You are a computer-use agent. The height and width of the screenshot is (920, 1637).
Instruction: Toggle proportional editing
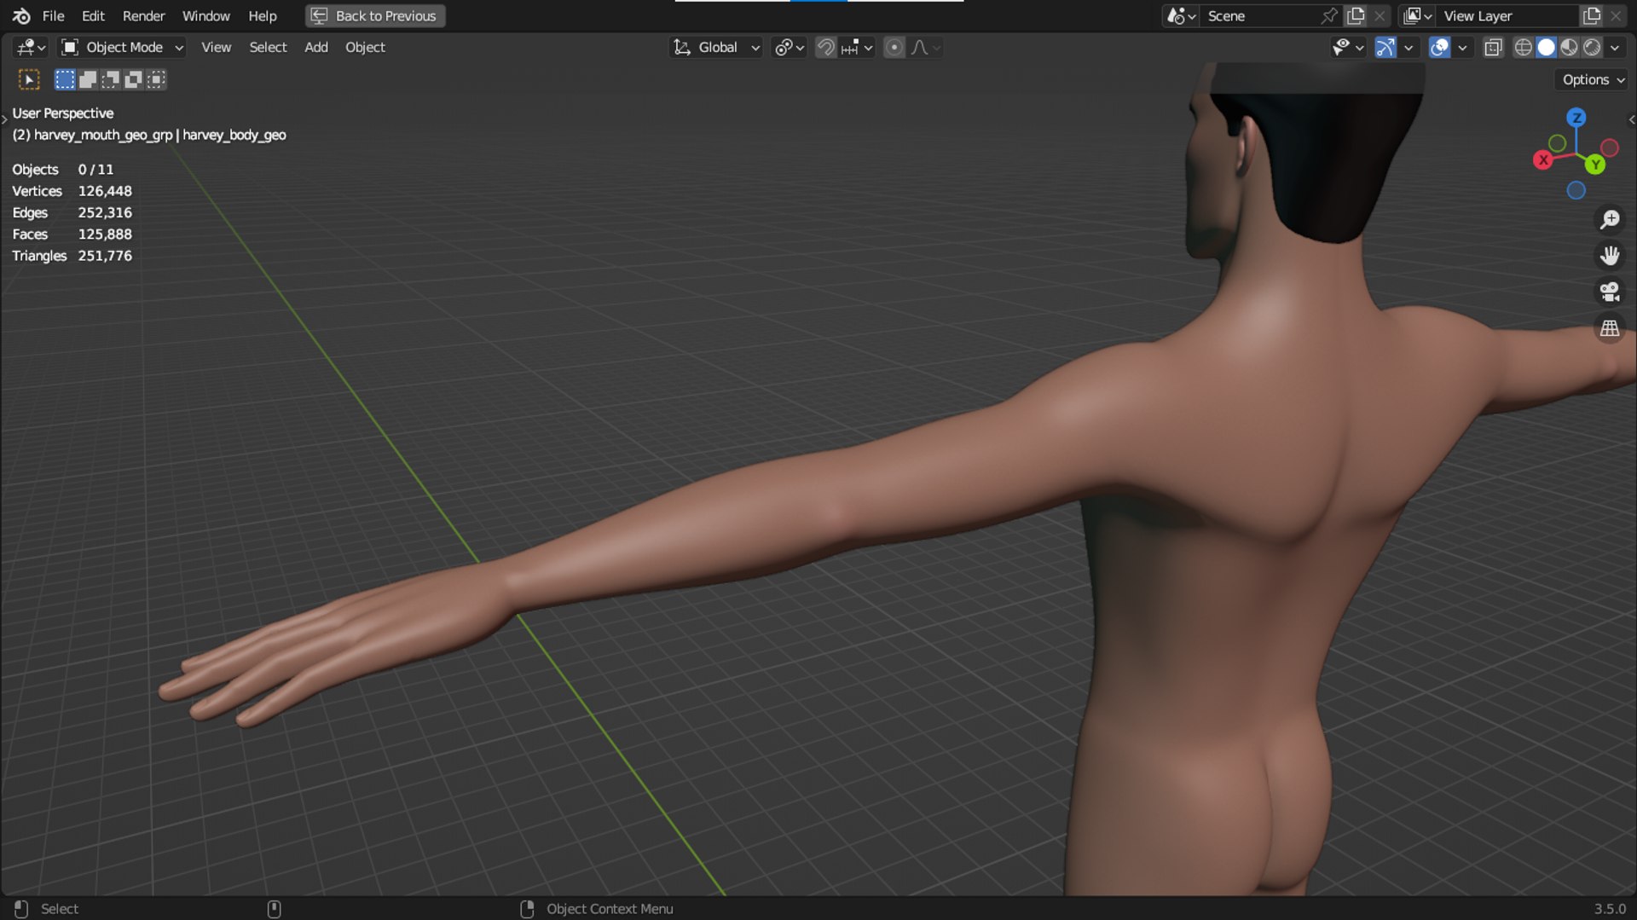pos(894,47)
